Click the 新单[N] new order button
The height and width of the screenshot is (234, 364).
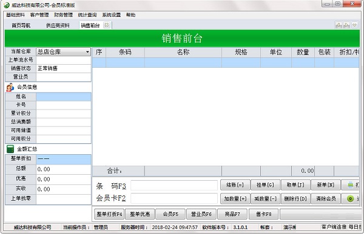coord(326,184)
